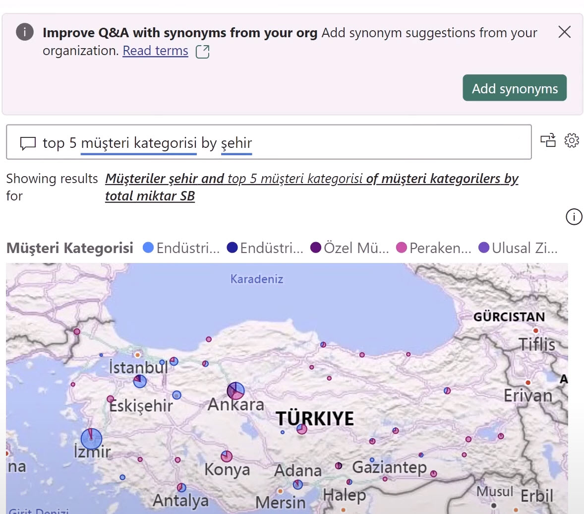Click the circled info icon above the map

pos(574,216)
